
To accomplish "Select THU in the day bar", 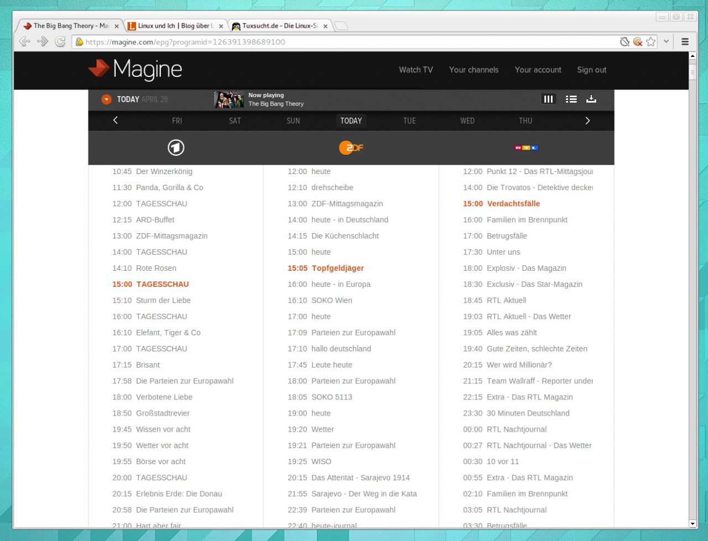I will 525,121.
